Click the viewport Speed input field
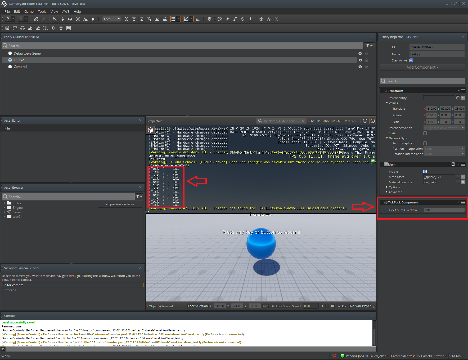 (x=310, y=306)
